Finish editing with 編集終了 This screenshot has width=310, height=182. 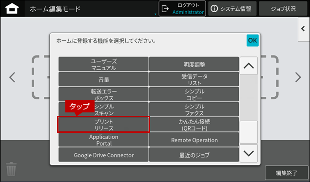click(x=287, y=173)
